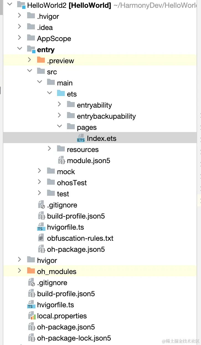Expand the ohosTest folder arrow
The width and height of the screenshot is (201, 345).
click(39, 182)
